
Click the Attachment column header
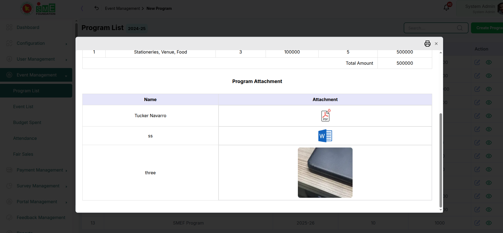[325, 99]
